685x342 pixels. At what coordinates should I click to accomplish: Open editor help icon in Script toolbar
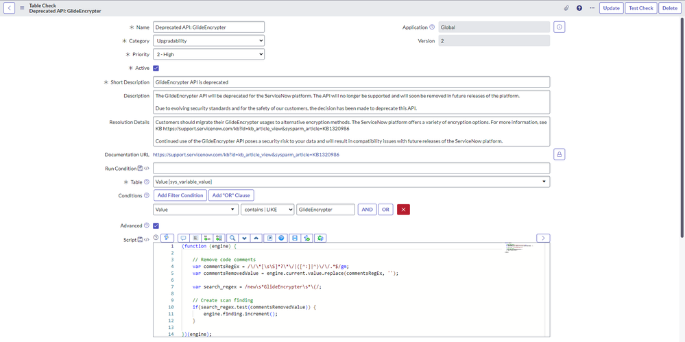click(282, 238)
